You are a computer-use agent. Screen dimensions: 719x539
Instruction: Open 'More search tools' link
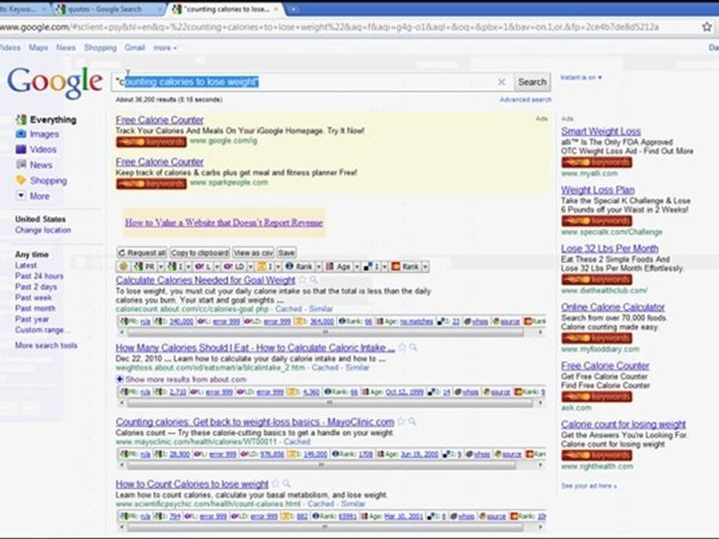tap(46, 346)
